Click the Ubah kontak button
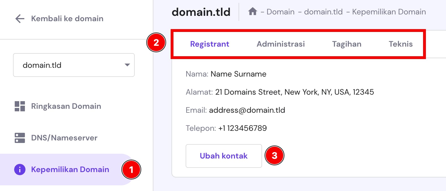The width and height of the screenshot is (446, 191). [224, 156]
